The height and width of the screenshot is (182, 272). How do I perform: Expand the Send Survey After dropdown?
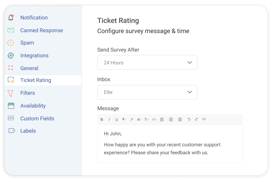click(x=147, y=62)
